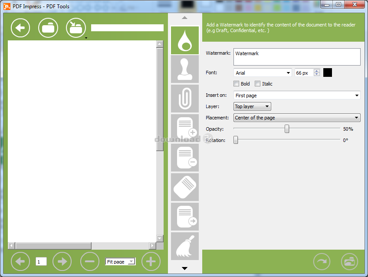Go to the previous page in preview
The height and width of the screenshot is (277, 368).
click(20, 261)
